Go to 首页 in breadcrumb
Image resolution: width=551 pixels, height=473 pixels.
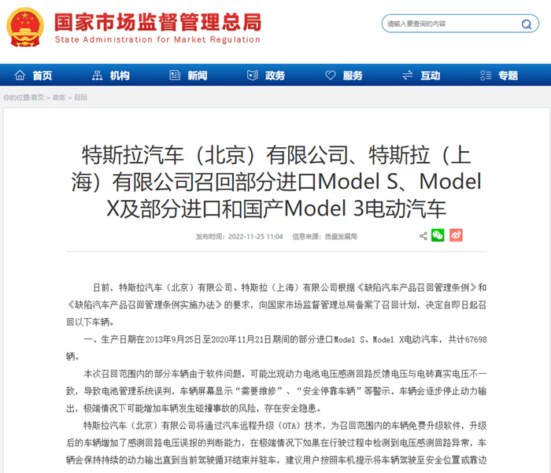38,98
